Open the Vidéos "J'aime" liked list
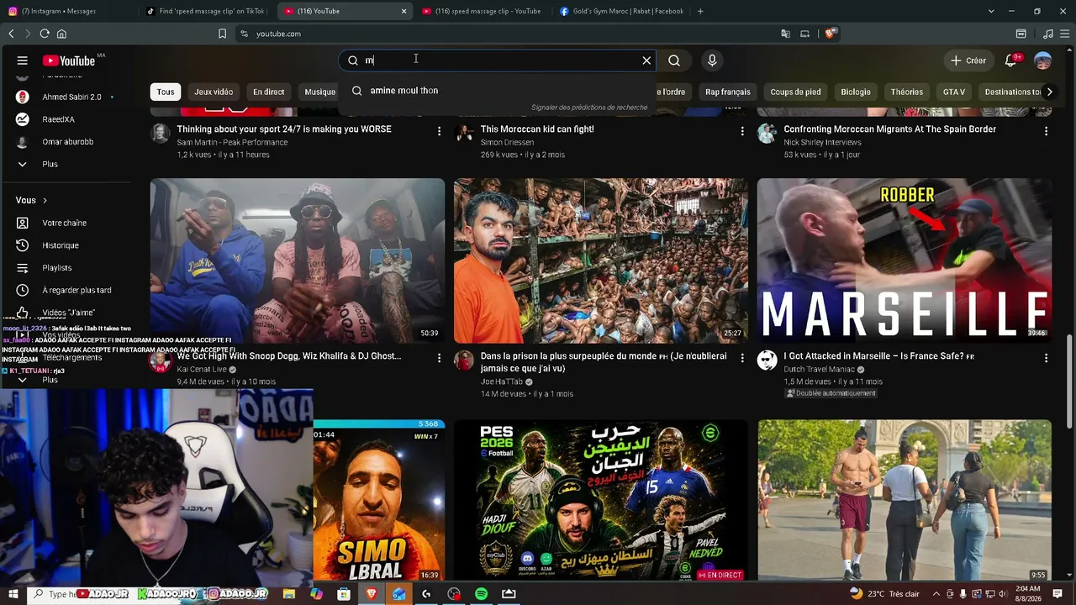 point(67,313)
